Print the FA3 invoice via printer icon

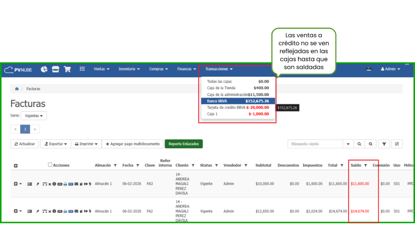[65, 184]
